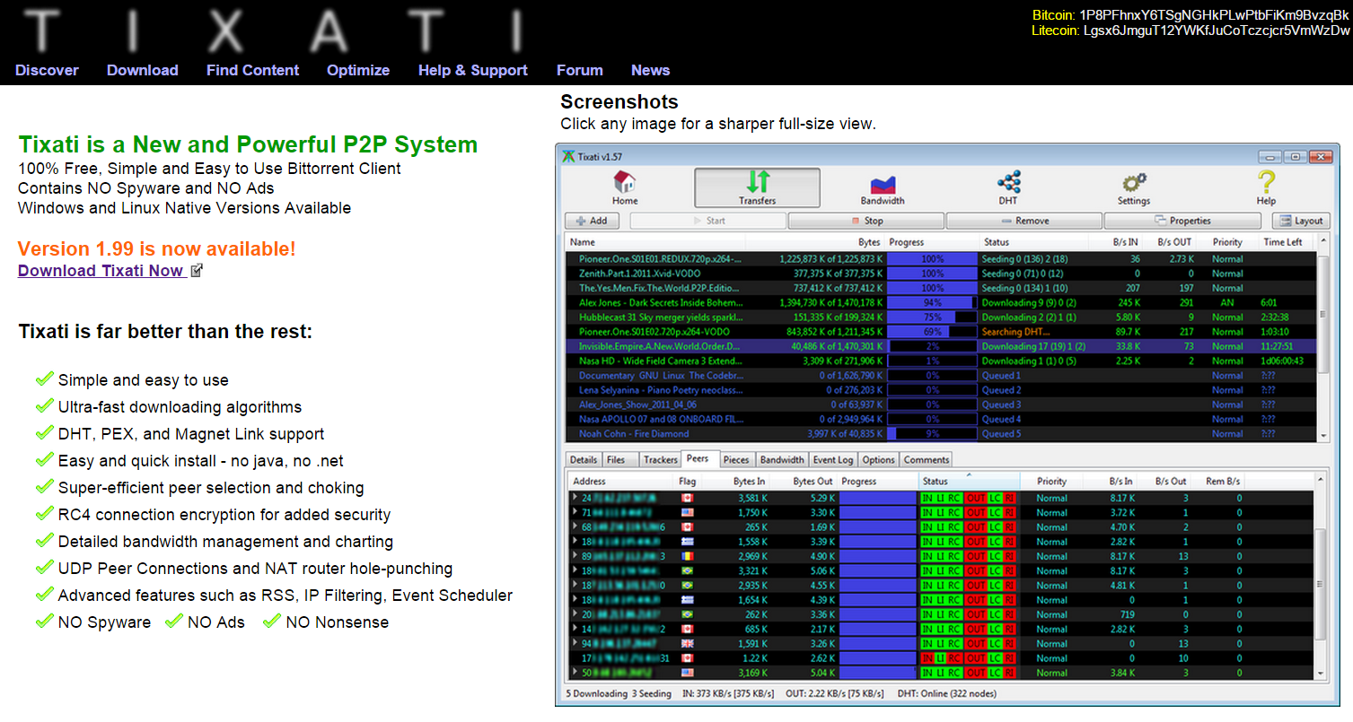1353x722 pixels.
Task: Open the Home view in Tixati toolbar
Action: coord(625,187)
